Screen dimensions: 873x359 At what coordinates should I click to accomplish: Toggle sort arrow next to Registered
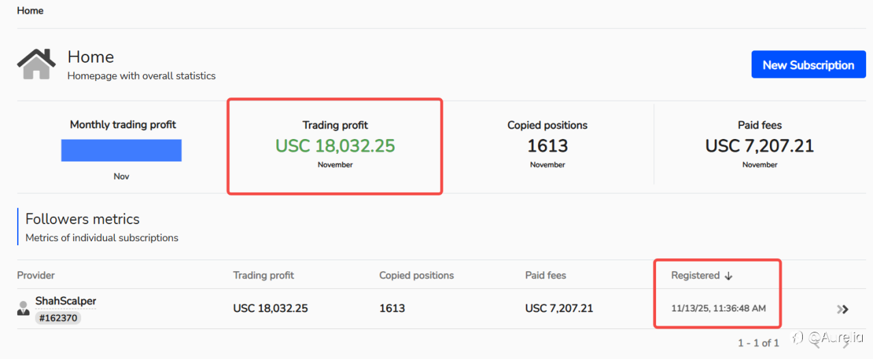click(x=728, y=276)
